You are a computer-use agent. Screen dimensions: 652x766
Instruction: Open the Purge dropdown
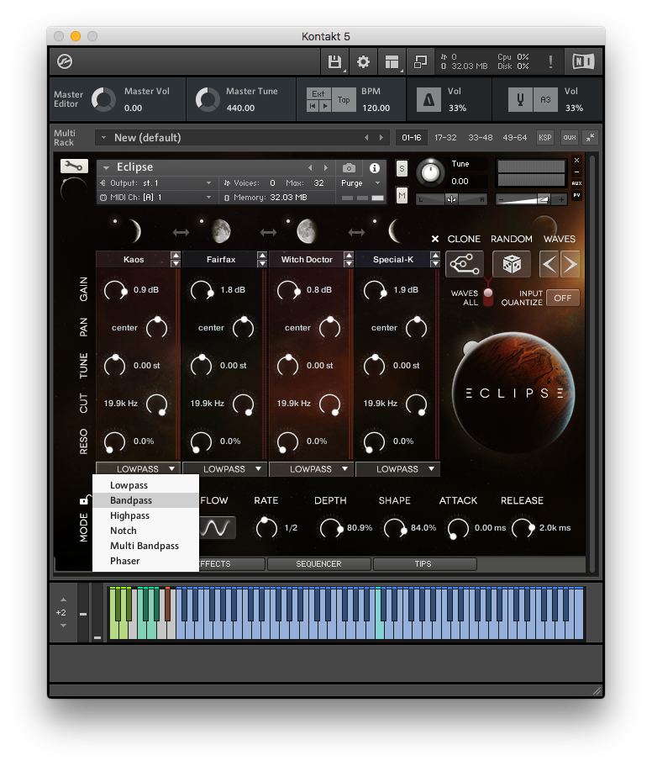tap(360, 183)
